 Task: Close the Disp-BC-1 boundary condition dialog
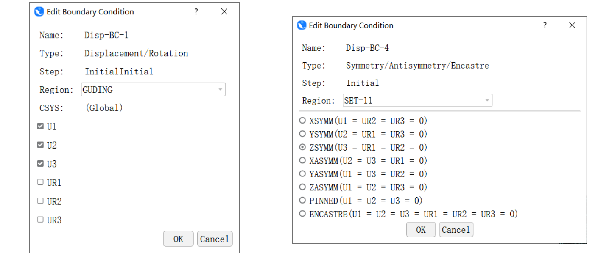coord(224,12)
